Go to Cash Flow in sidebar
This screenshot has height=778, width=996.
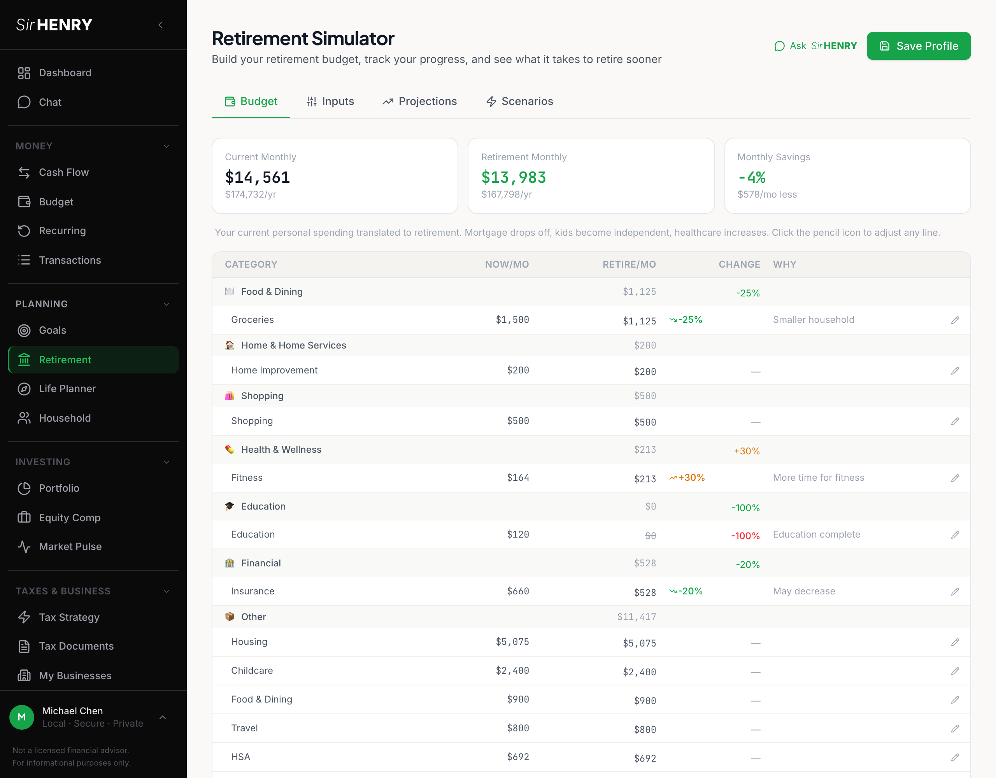click(63, 172)
